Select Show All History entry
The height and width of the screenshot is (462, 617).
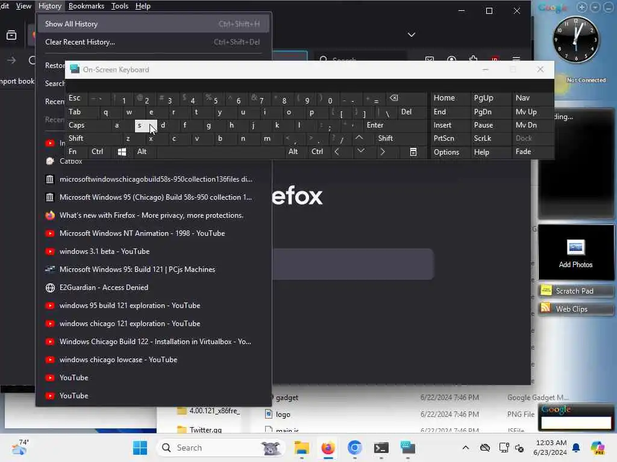(x=154, y=24)
